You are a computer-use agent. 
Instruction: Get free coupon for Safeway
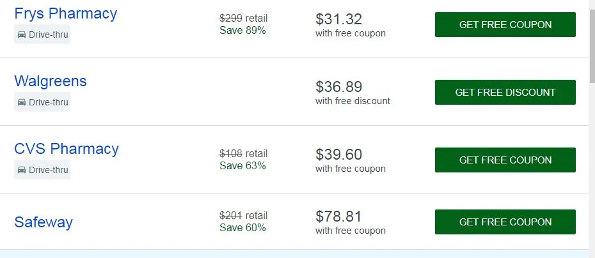[x=505, y=222]
